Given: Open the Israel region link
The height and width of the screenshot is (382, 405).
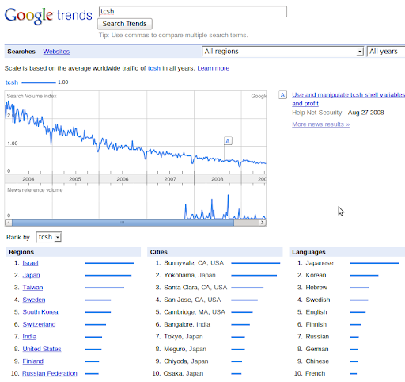Looking at the screenshot, I should click(x=30, y=263).
